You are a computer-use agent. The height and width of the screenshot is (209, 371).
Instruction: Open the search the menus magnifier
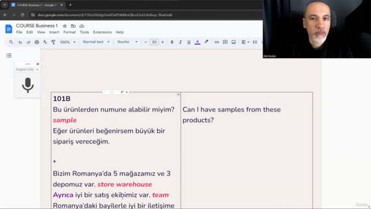11,42
